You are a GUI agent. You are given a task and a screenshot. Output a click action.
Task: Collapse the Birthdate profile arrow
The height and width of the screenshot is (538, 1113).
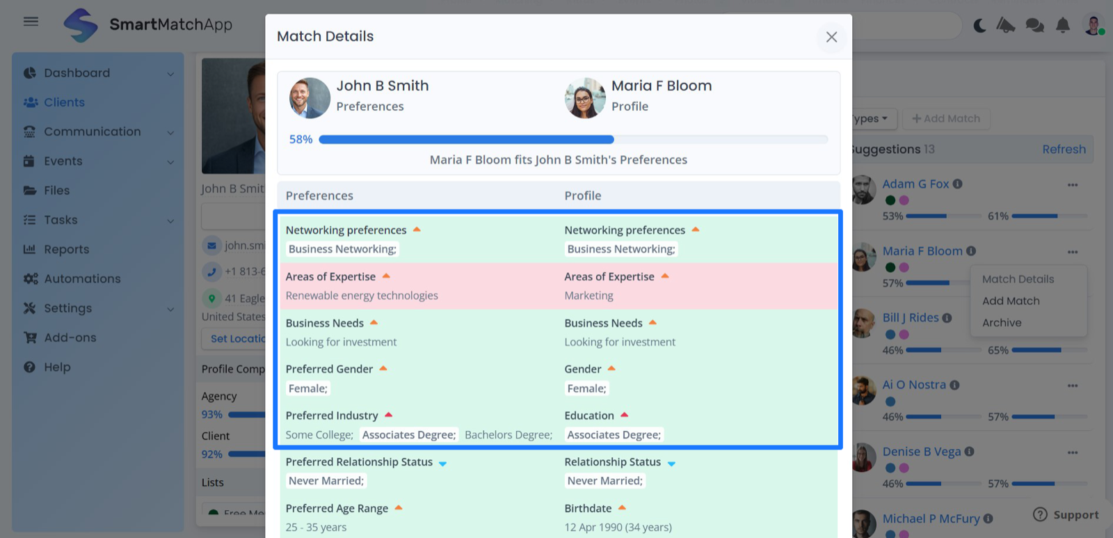pyautogui.click(x=622, y=507)
